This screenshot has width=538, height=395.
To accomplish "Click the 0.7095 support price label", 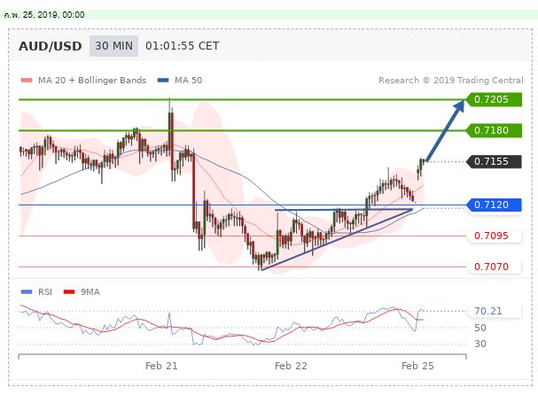I will [x=494, y=236].
